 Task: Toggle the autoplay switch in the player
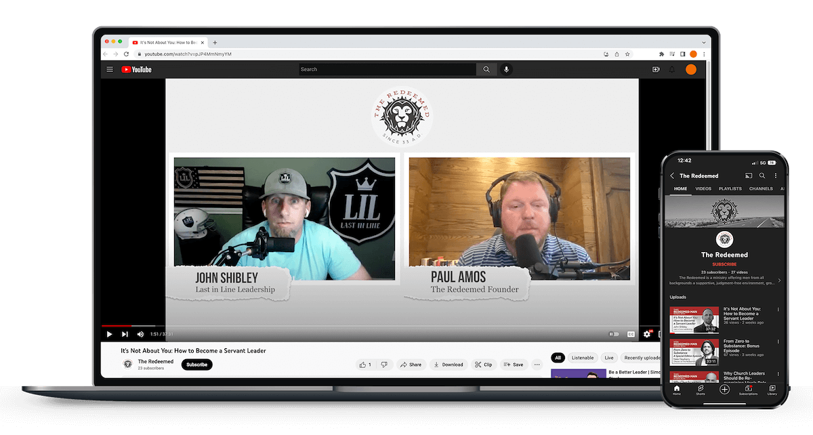(614, 334)
